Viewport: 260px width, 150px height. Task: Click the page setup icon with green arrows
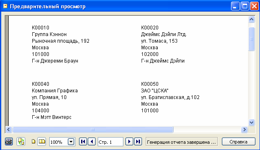click(x=21, y=142)
